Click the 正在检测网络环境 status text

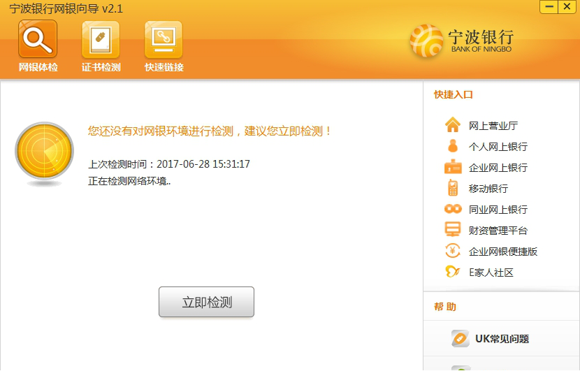[129, 181]
